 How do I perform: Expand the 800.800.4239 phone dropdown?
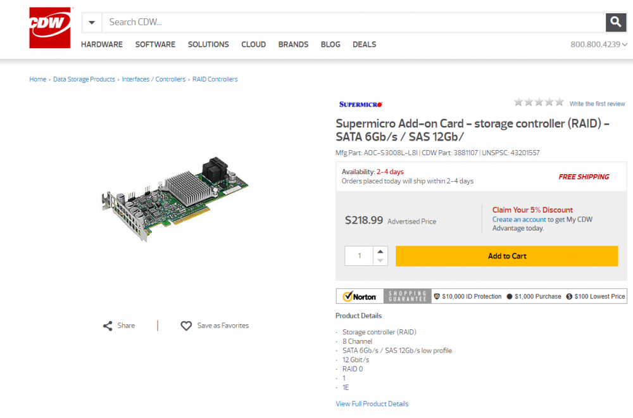625,44
